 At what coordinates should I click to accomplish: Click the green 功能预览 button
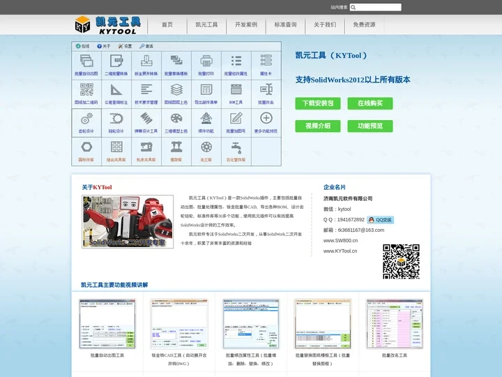[x=370, y=126]
